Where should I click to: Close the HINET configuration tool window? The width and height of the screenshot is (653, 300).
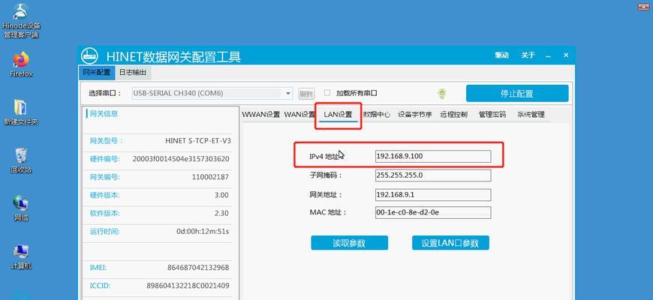point(566,55)
